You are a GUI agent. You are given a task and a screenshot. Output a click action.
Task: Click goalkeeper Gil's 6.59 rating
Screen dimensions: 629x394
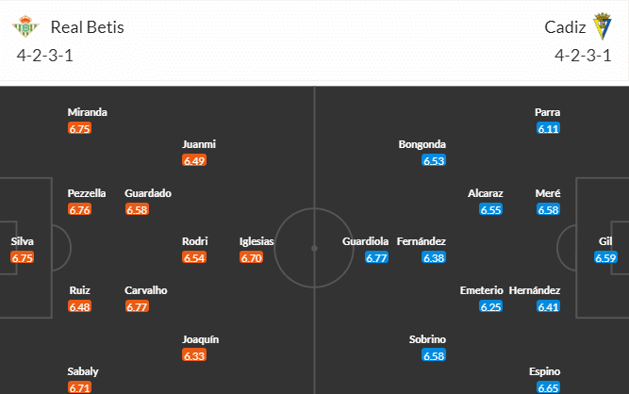(605, 257)
